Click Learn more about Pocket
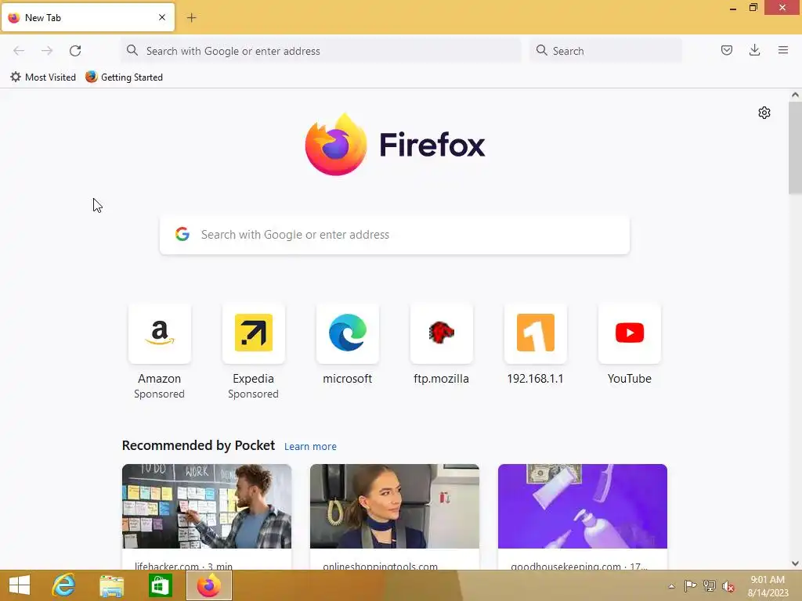The width and height of the screenshot is (802, 601). (x=310, y=447)
